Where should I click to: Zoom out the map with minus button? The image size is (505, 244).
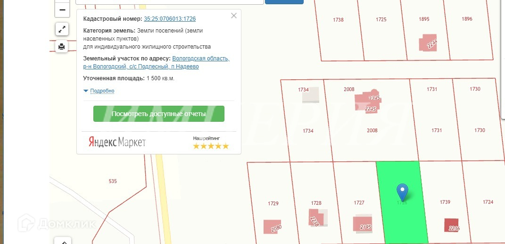[62, 9]
